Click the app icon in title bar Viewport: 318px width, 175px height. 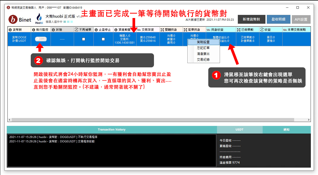8,8
